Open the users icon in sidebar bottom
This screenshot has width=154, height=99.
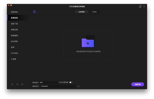click(22, 84)
